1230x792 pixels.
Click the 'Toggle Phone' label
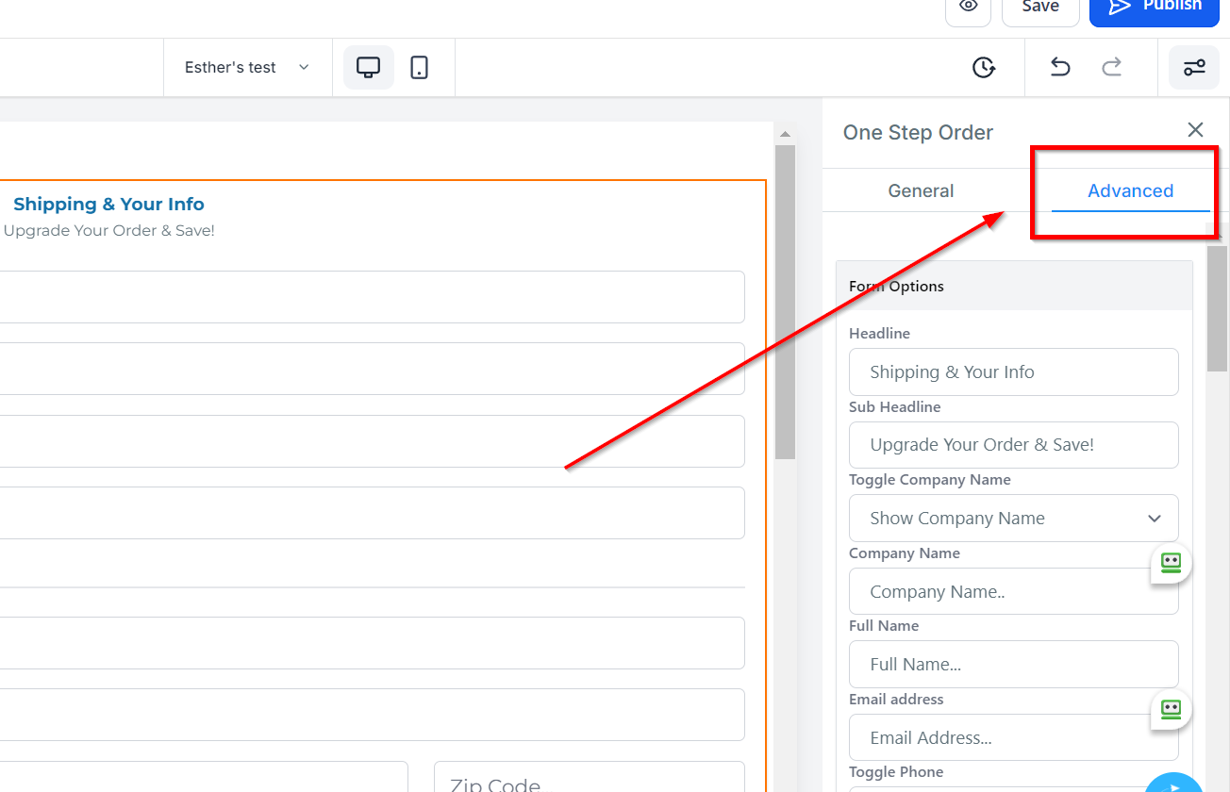[896, 771]
